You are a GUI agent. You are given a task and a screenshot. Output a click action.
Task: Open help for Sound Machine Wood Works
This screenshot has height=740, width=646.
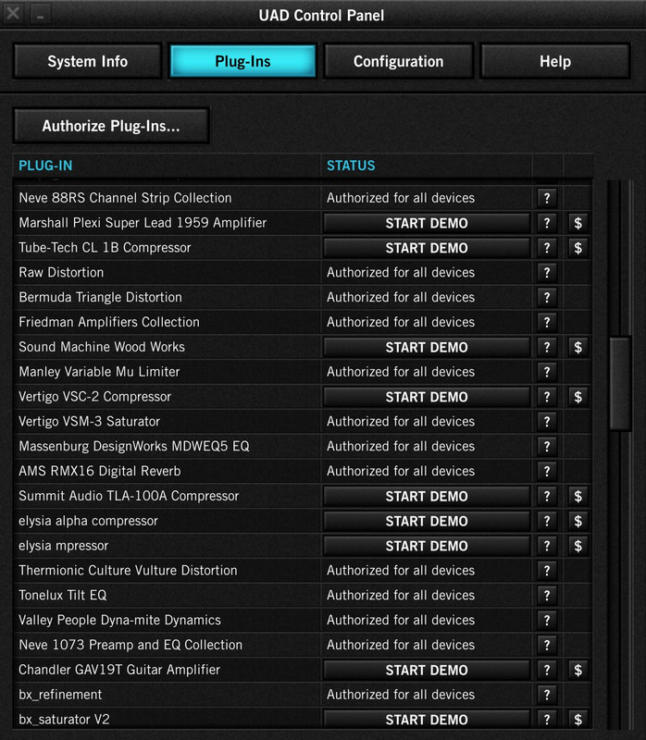click(547, 347)
